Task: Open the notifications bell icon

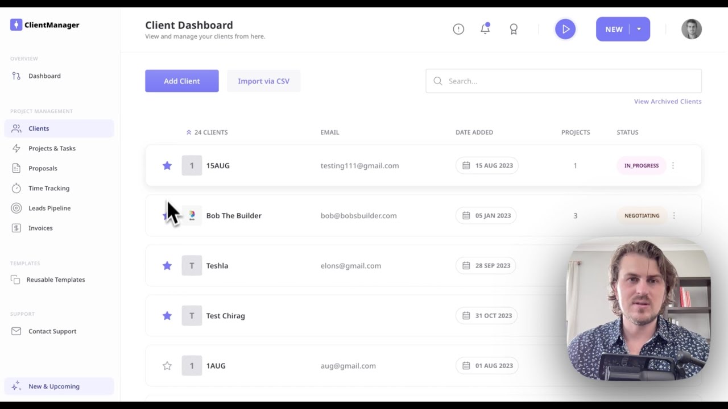Action: click(x=485, y=28)
